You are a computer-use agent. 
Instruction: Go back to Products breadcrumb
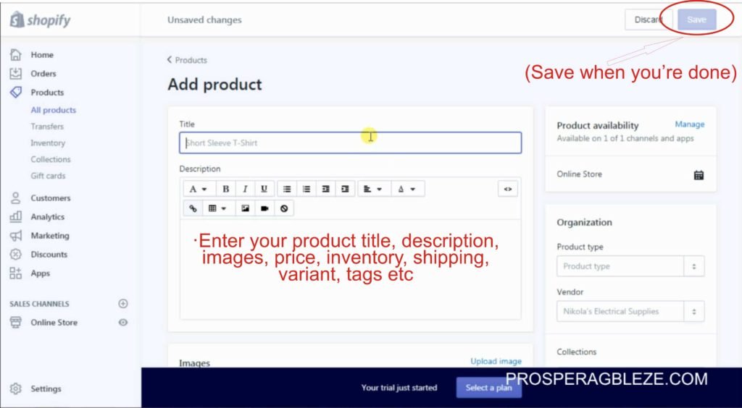(187, 60)
